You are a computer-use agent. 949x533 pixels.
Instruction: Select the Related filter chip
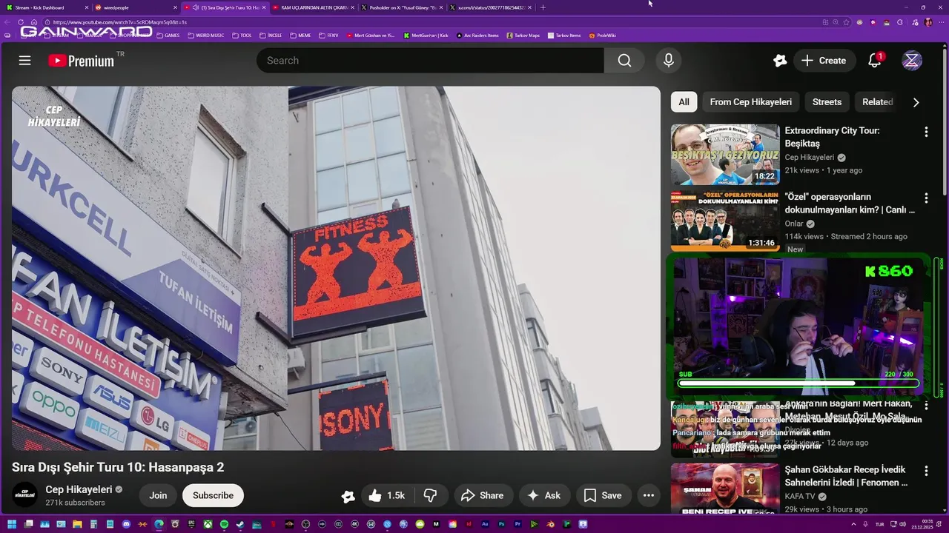877,102
